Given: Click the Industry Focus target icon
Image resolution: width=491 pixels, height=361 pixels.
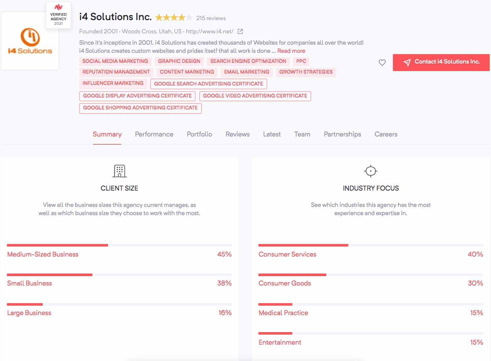Looking at the screenshot, I should (x=371, y=171).
